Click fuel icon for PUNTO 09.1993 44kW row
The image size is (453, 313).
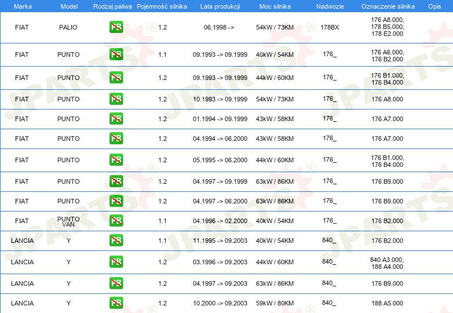tap(116, 78)
